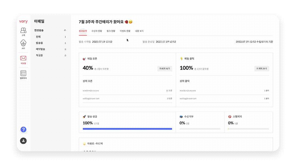Click 자세히 보기 in 메일 오픈 card
Viewport: 296px width, 166px height.
165,69
